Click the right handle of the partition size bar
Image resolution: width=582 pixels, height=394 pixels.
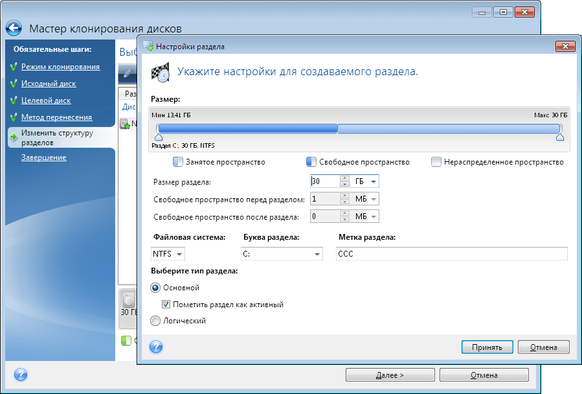coord(560,137)
